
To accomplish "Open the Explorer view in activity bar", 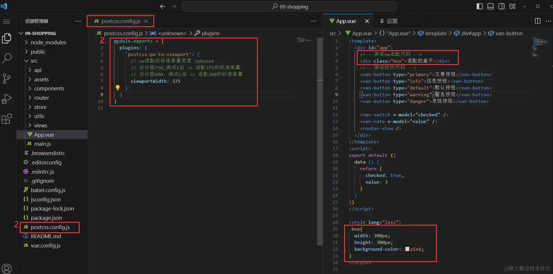I will click(6, 38).
